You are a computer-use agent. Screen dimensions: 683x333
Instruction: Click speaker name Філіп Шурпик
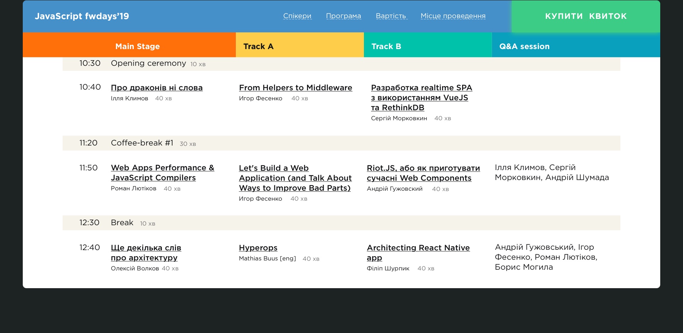tap(388, 268)
